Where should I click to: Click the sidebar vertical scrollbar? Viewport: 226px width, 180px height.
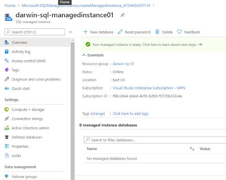[72, 111]
